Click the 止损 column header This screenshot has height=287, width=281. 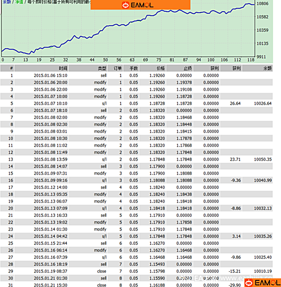click(x=188, y=68)
